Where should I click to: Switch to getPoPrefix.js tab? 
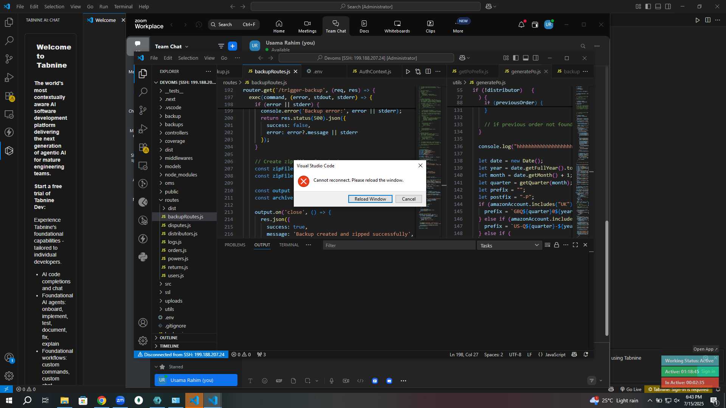[x=473, y=71]
